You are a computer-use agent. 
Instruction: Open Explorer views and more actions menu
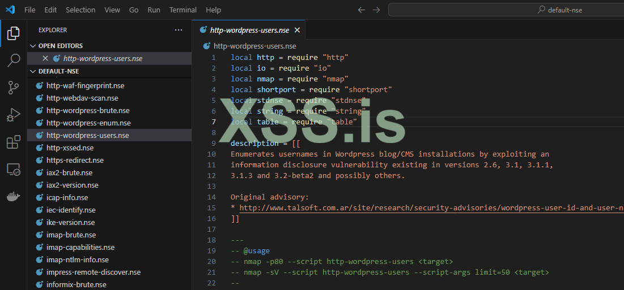[179, 30]
